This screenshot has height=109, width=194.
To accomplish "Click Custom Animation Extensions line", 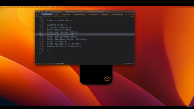I will pos(64,46).
